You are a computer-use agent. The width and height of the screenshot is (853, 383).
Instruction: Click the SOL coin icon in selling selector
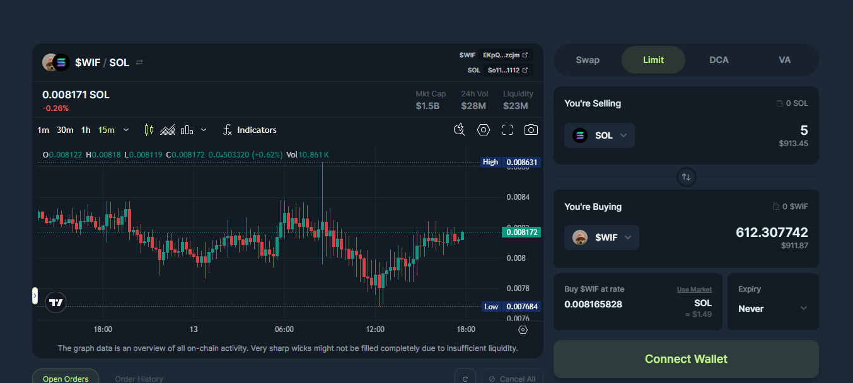[x=580, y=135]
